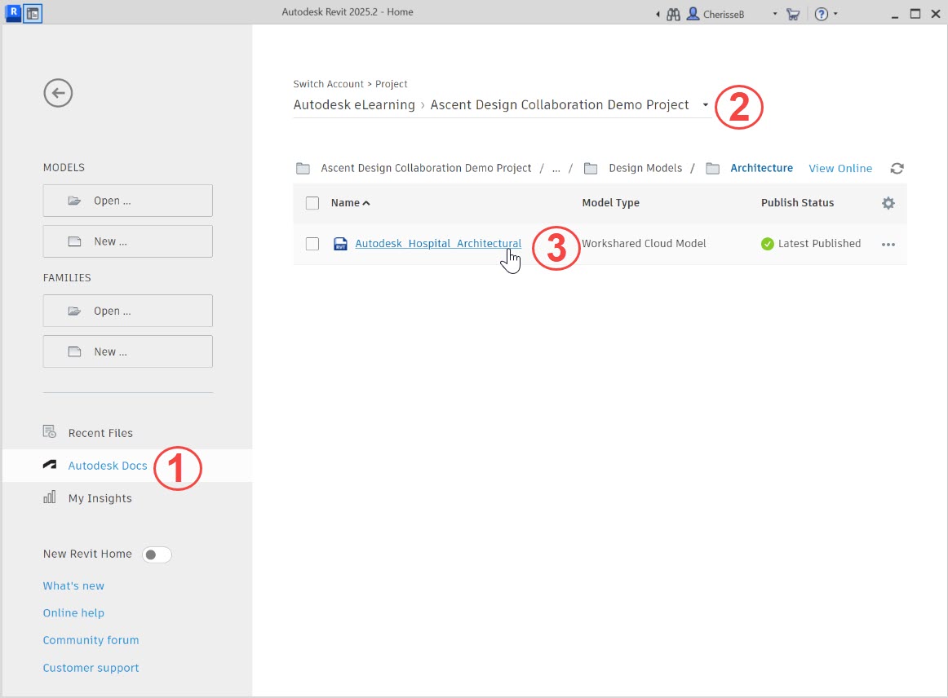This screenshot has width=948, height=698.
Task: Click the CherisseB username text
Action: 723,15
